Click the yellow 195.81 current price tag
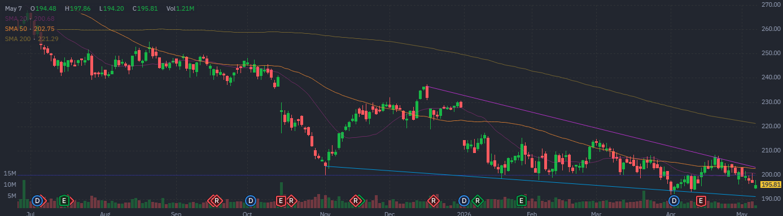This screenshot has height=216, width=783. (771, 184)
